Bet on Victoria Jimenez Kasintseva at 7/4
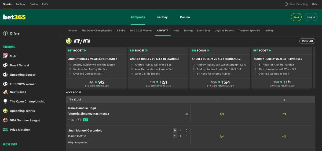Image resolution: width=322 pixels, height=151 pixels. click(x=284, y=114)
